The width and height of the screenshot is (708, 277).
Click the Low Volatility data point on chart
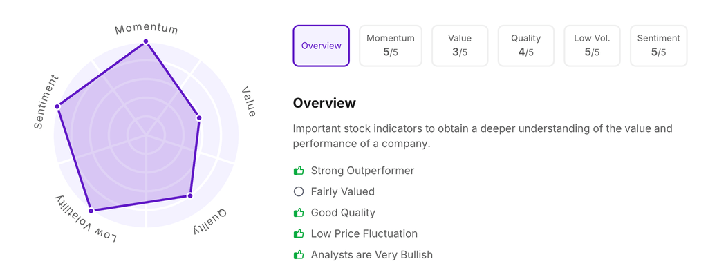[x=91, y=210]
